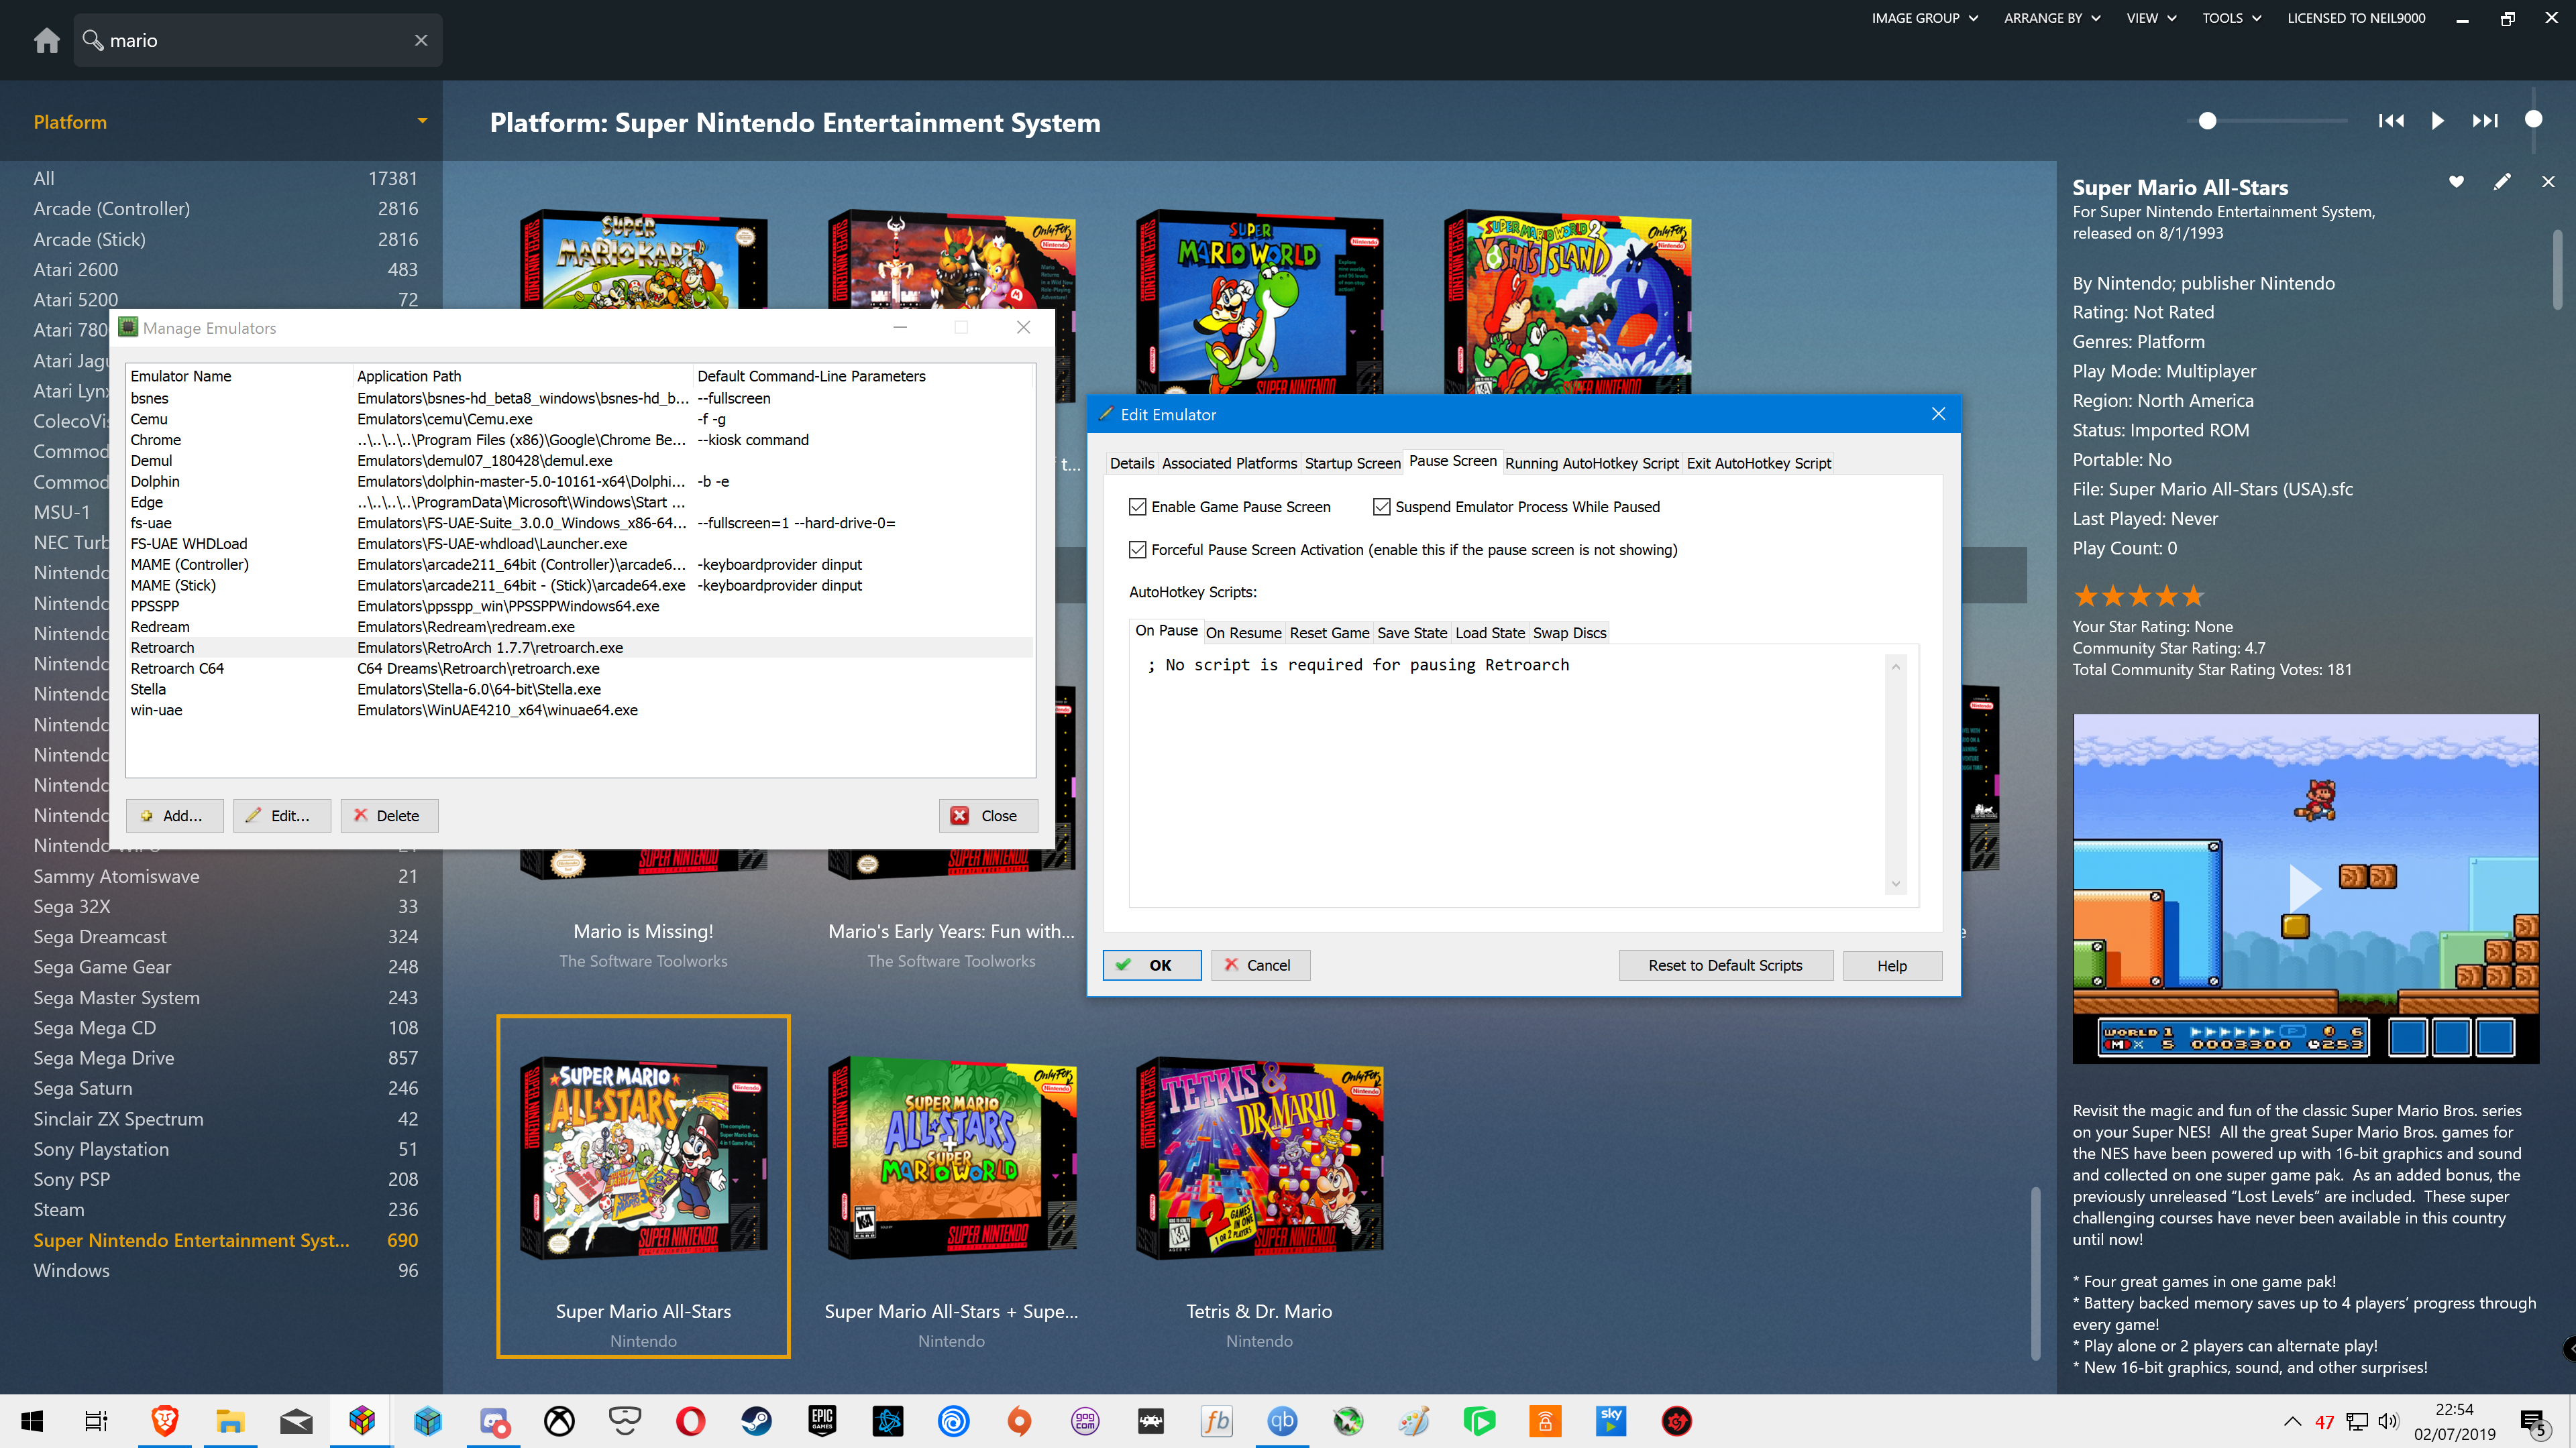Show hidden system tray icons

coord(2293,1421)
